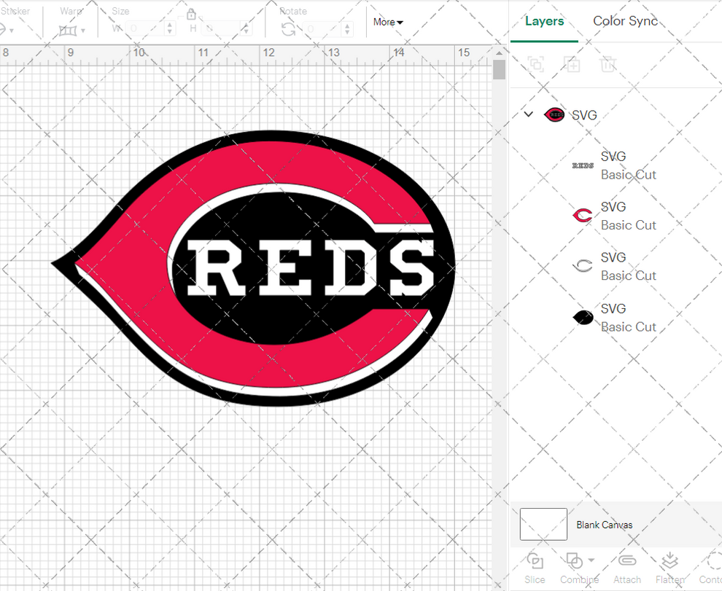Collapse the SVG layer group

[x=528, y=114]
